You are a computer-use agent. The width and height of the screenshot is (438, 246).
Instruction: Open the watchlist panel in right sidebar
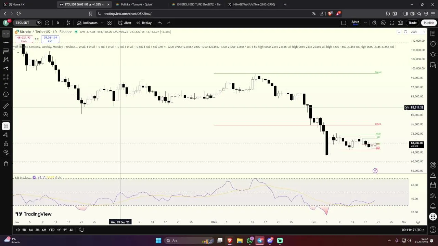coord(433,33)
